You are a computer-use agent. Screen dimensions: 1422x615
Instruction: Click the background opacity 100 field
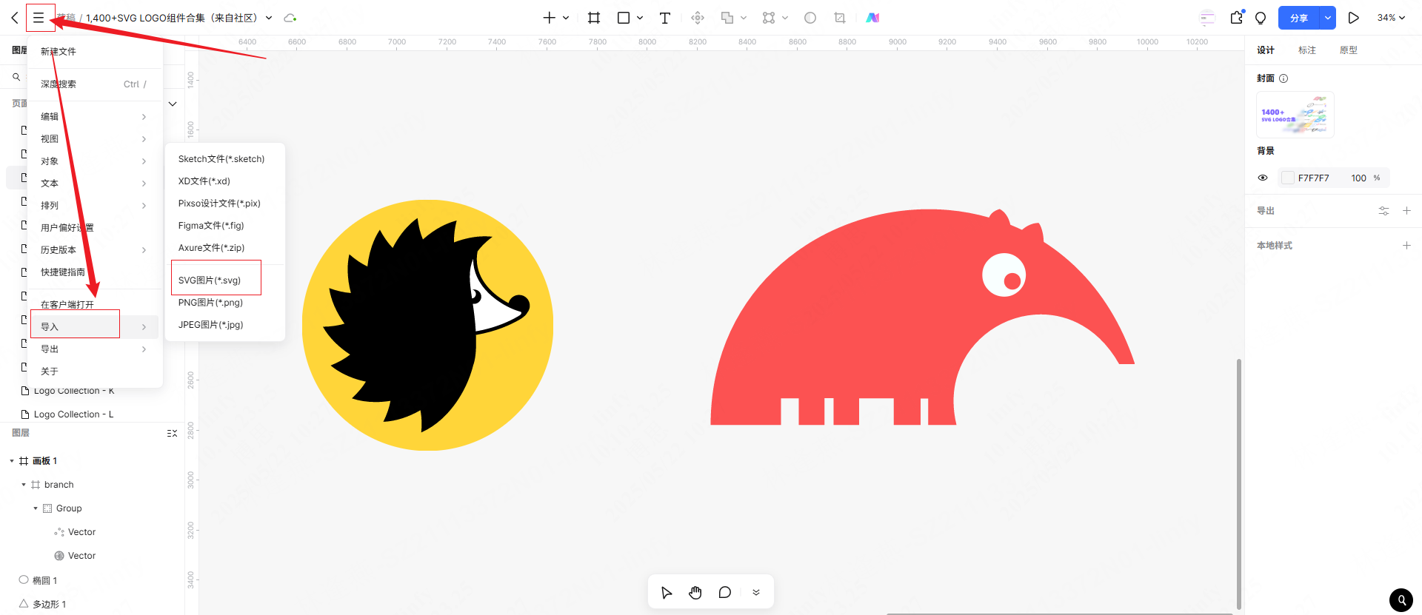tap(1358, 178)
